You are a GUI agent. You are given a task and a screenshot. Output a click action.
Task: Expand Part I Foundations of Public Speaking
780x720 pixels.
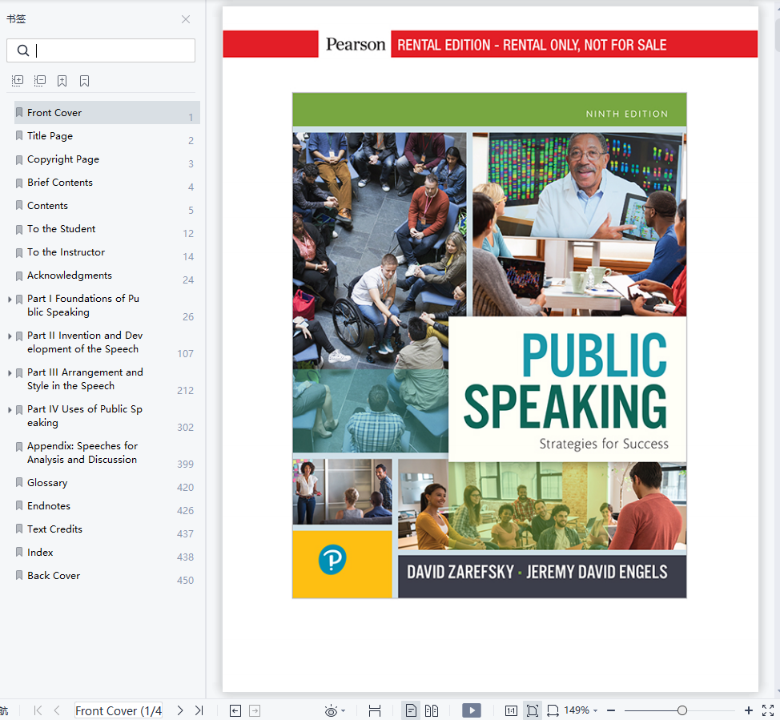coord(10,299)
